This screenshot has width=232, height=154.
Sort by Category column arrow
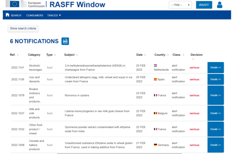(30, 59)
